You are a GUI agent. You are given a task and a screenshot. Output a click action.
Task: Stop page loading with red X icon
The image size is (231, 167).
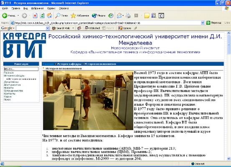(x=35, y=15)
